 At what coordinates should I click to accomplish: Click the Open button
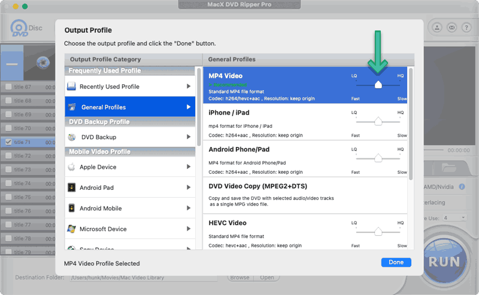[x=266, y=277]
